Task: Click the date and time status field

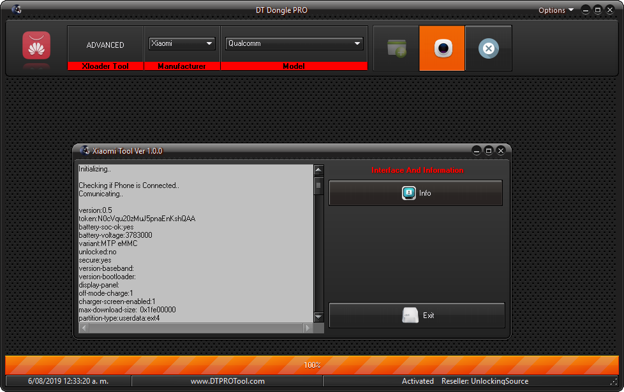Action: coord(68,381)
